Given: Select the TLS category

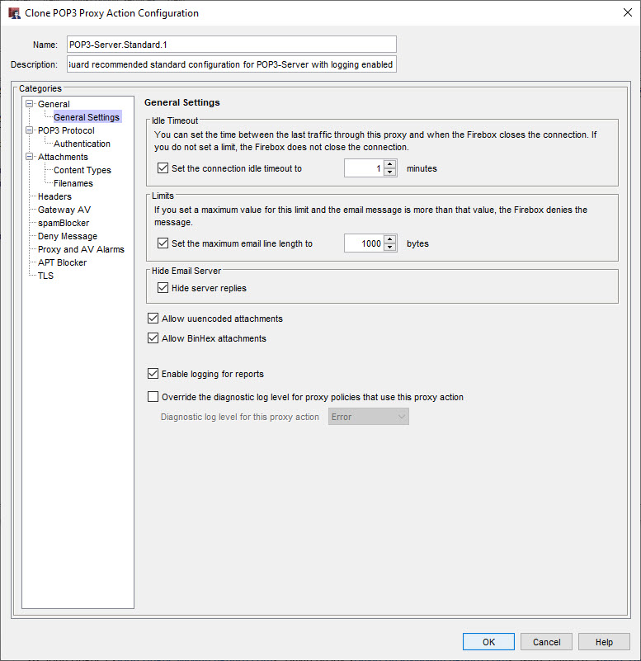Looking at the screenshot, I should pos(45,276).
